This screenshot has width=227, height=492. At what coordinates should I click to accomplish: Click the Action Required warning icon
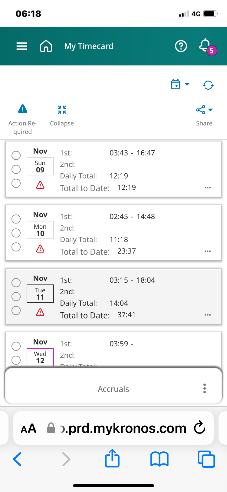tap(23, 109)
